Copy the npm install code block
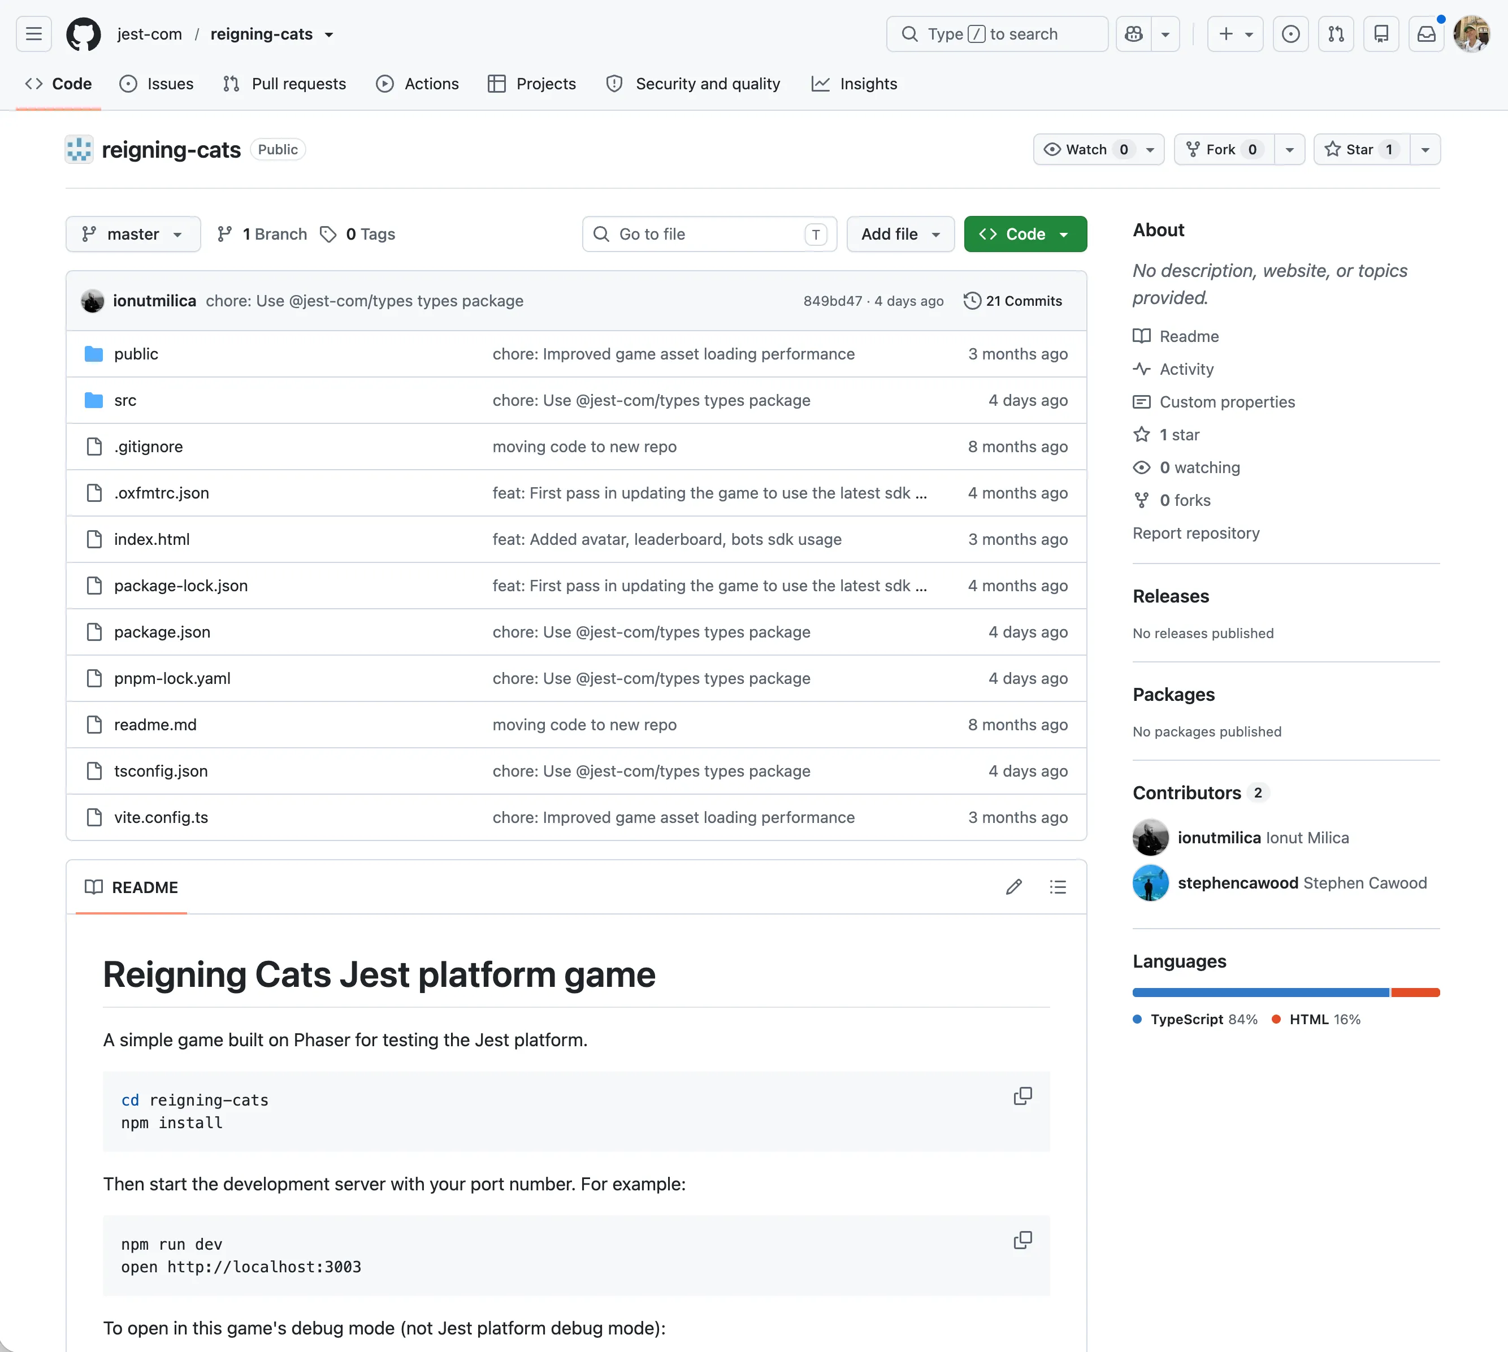The height and width of the screenshot is (1352, 1508). tap(1022, 1096)
